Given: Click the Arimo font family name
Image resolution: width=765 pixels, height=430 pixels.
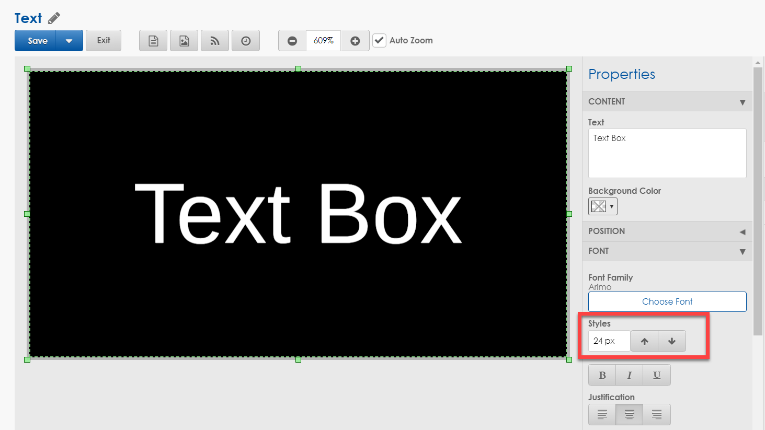Looking at the screenshot, I should tap(600, 287).
